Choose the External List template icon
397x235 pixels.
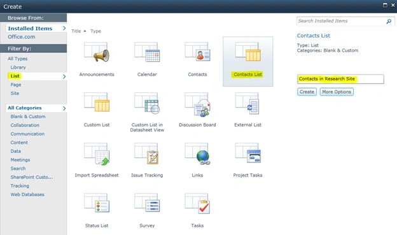tap(247, 103)
